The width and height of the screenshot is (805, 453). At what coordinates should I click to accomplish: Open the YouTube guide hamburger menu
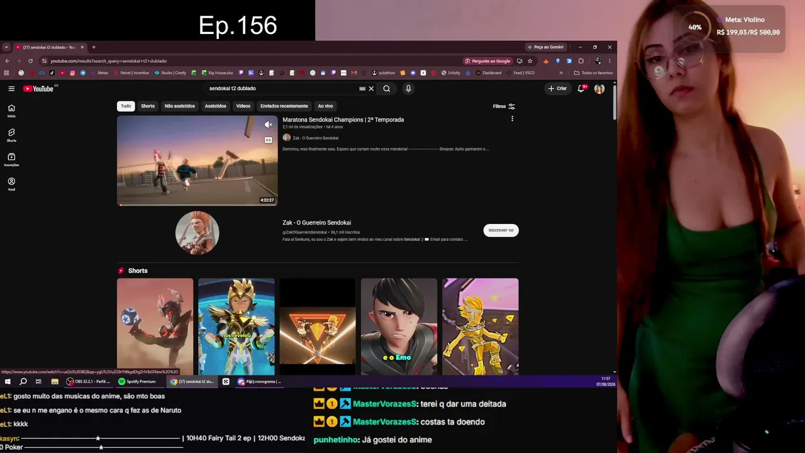pyautogui.click(x=11, y=89)
